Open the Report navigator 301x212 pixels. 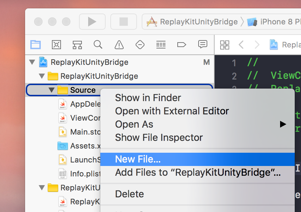202,45
